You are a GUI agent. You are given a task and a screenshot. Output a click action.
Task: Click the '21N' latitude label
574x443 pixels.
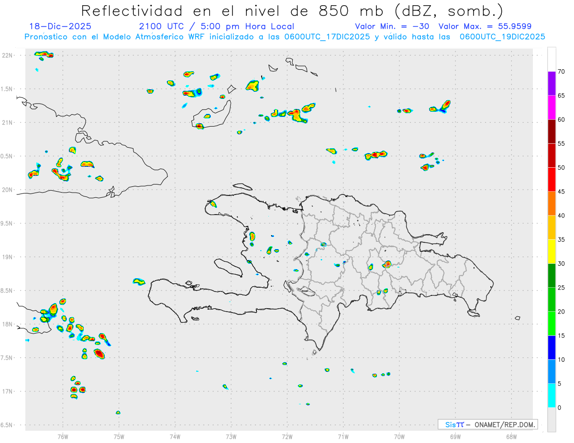8,122
